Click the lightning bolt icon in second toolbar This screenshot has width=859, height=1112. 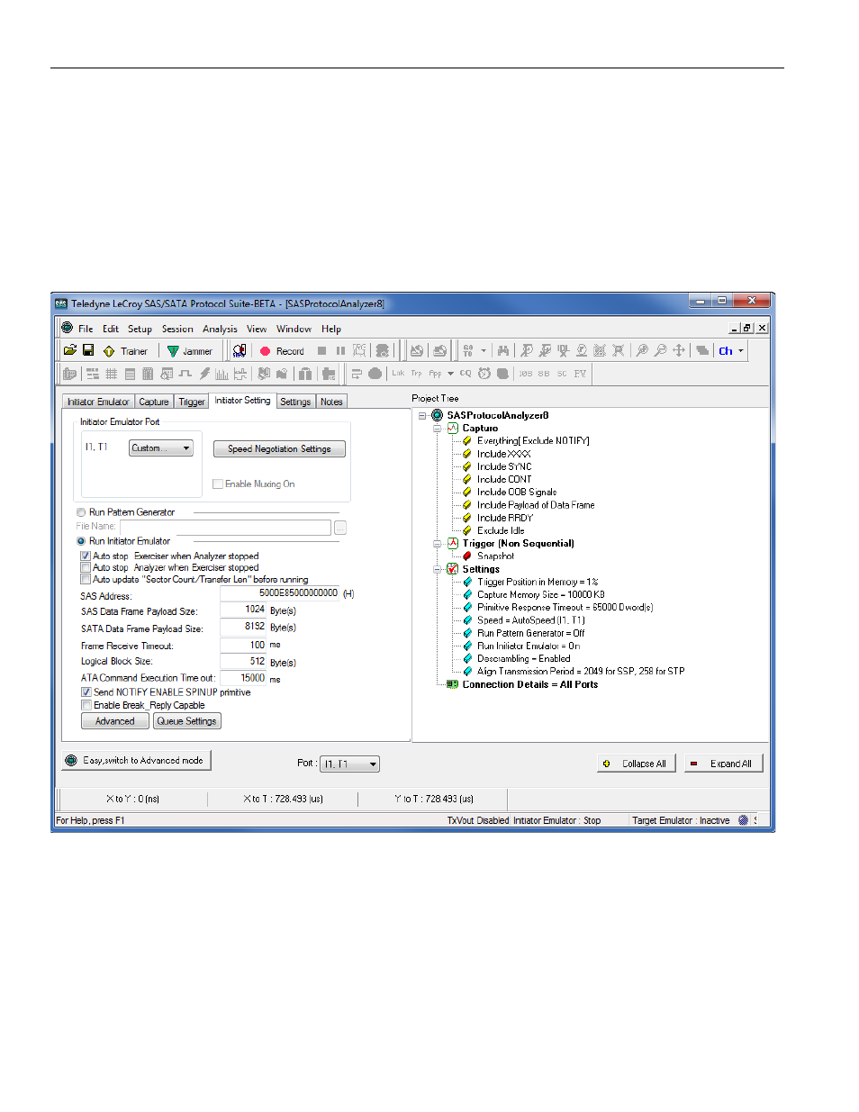[x=204, y=374]
